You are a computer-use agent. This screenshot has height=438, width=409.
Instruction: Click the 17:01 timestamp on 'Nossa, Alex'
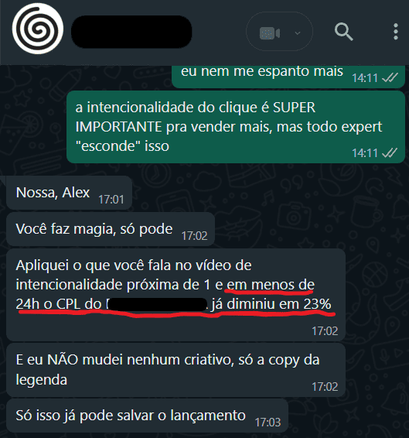click(x=111, y=200)
